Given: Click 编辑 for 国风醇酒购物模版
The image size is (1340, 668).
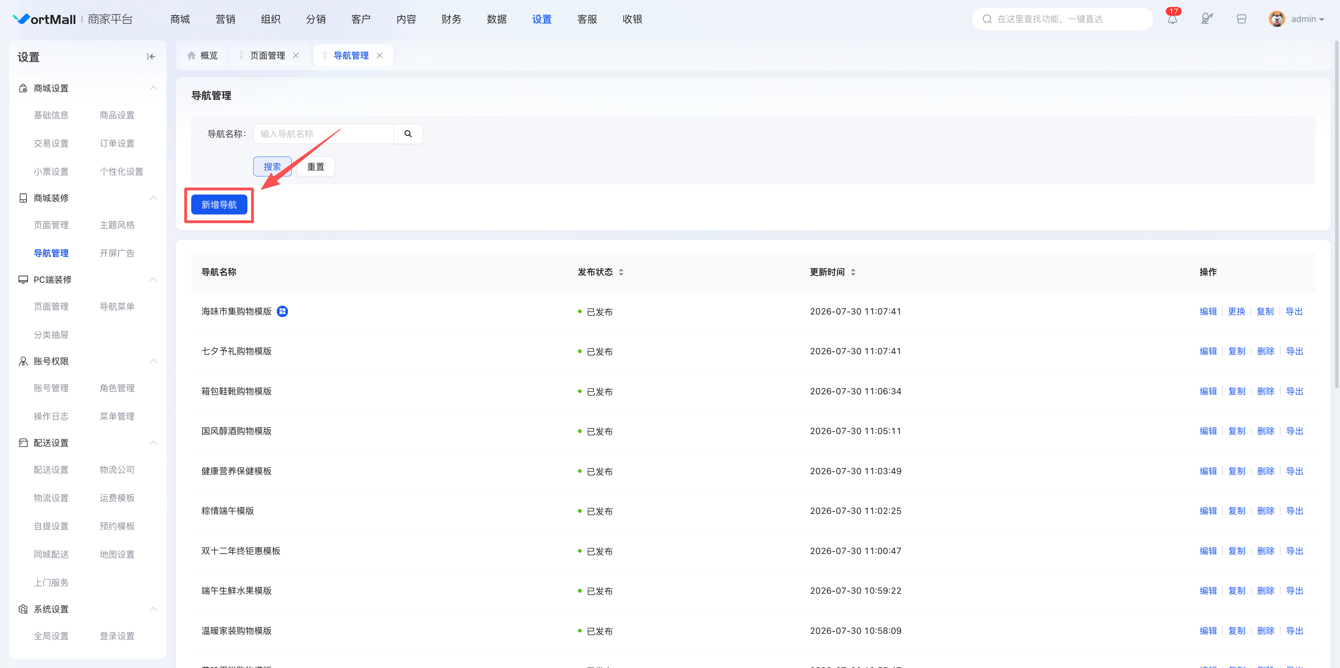Looking at the screenshot, I should pyautogui.click(x=1208, y=431).
